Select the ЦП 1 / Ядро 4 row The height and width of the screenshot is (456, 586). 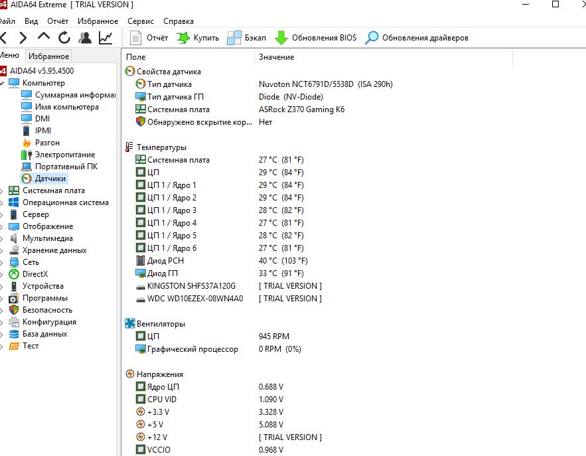coord(220,223)
